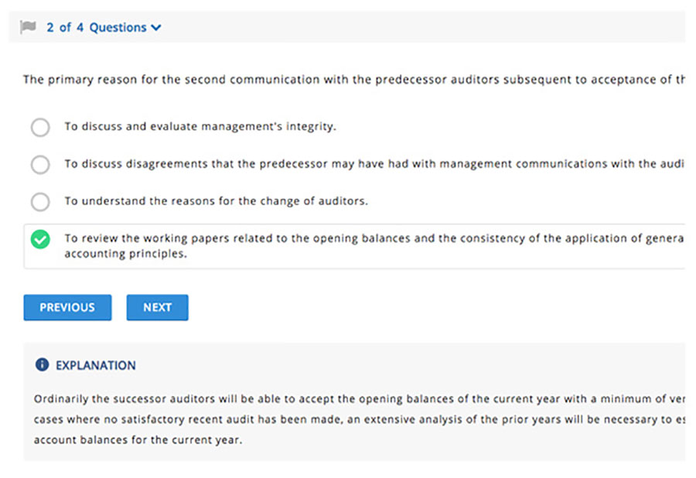696x478 pixels.
Task: Click the 'To discuss and evaluate management's integrity' text
Action: 200,127
